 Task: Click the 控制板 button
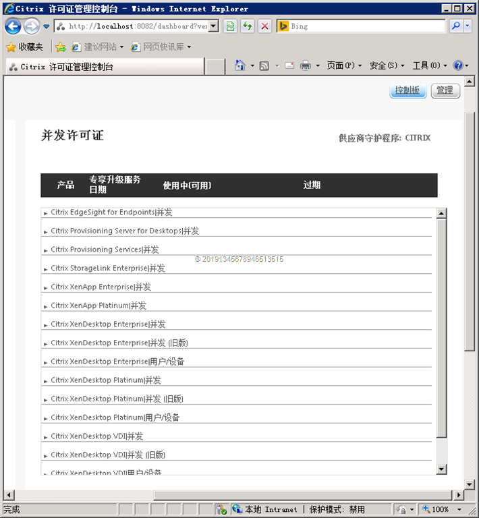pyautogui.click(x=407, y=90)
